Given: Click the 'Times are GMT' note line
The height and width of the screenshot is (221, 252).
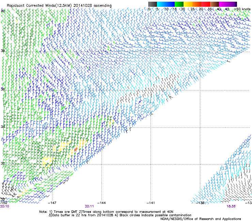Looking at the screenshot, I should click(106, 212).
